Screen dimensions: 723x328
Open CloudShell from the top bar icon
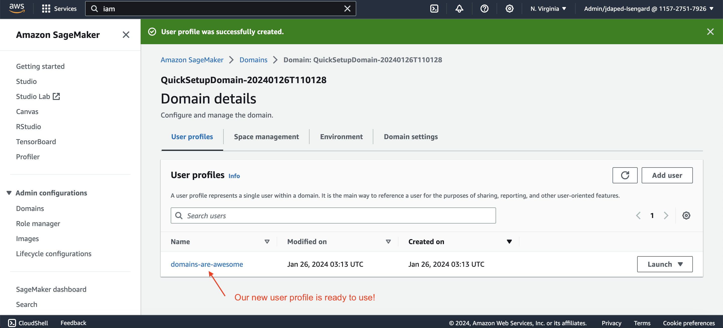(x=434, y=9)
